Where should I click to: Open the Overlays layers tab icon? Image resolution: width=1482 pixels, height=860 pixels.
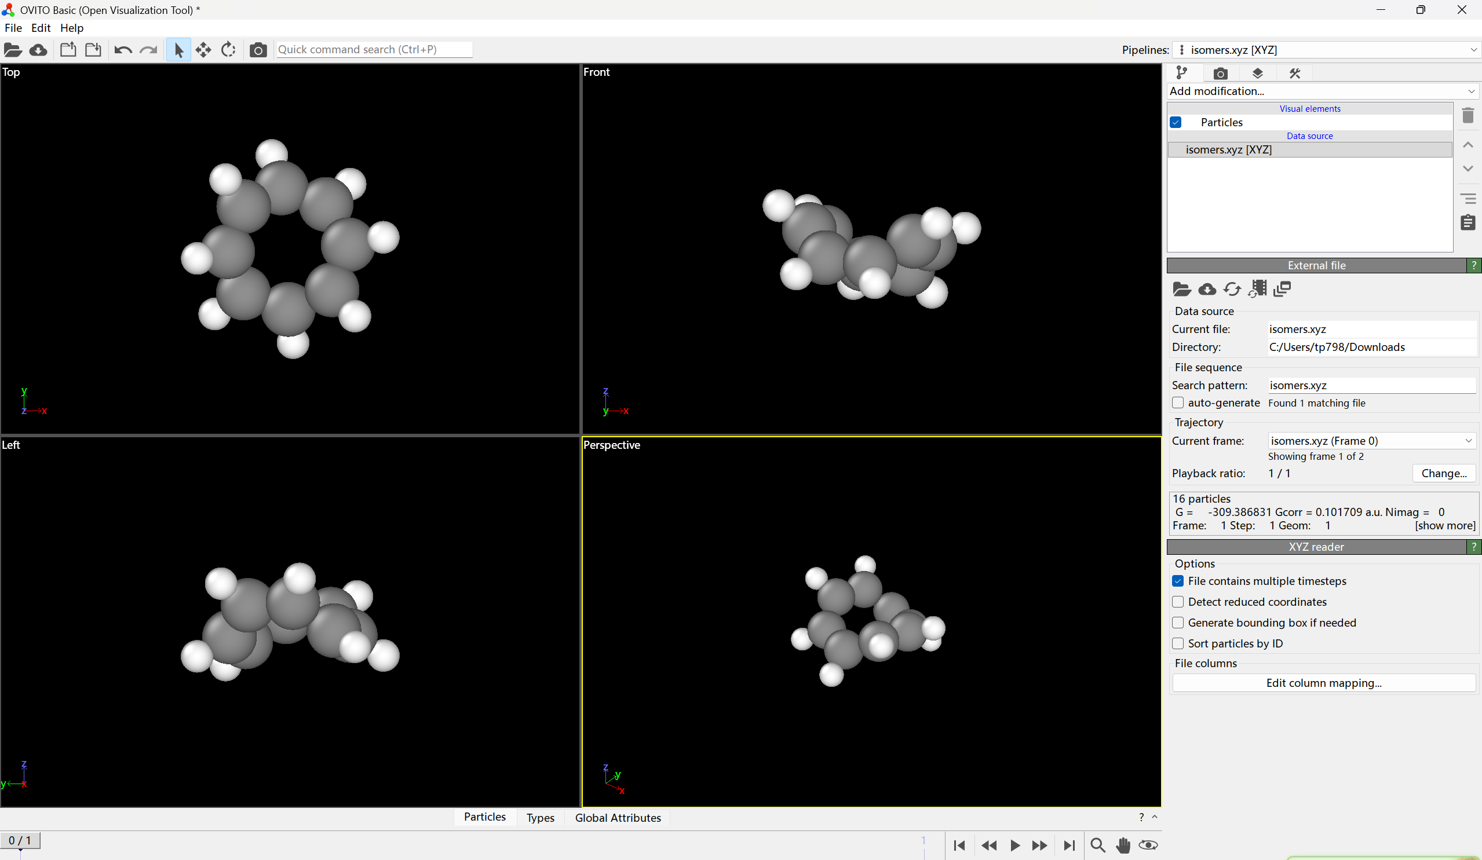1257,73
